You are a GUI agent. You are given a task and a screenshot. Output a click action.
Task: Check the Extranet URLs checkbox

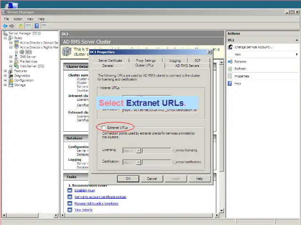click(x=103, y=127)
